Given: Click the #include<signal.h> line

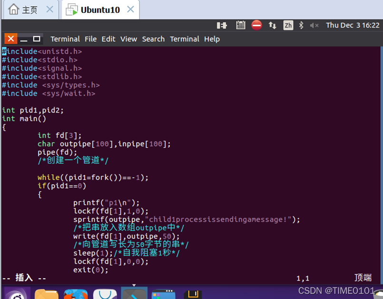Looking at the screenshot, I should tap(42, 68).
